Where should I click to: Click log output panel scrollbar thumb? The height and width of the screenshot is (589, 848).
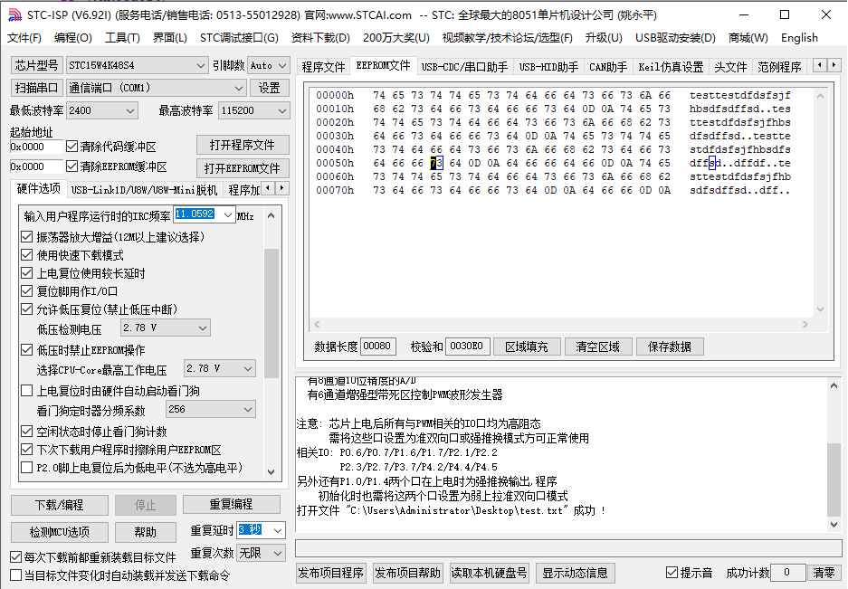(x=834, y=480)
